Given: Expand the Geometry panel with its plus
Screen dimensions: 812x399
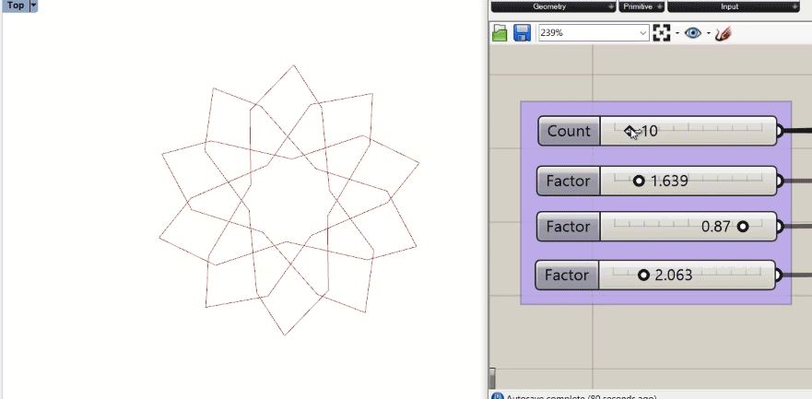Looking at the screenshot, I should pos(611,6).
